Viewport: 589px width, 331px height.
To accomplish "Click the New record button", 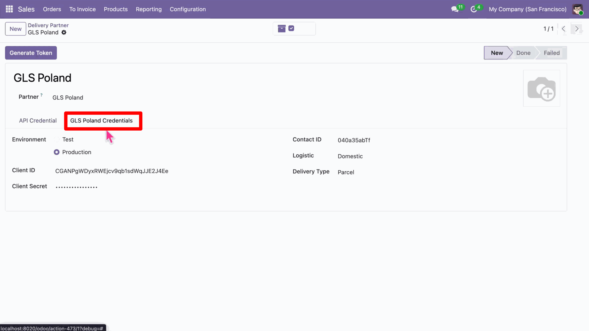I will [16, 29].
